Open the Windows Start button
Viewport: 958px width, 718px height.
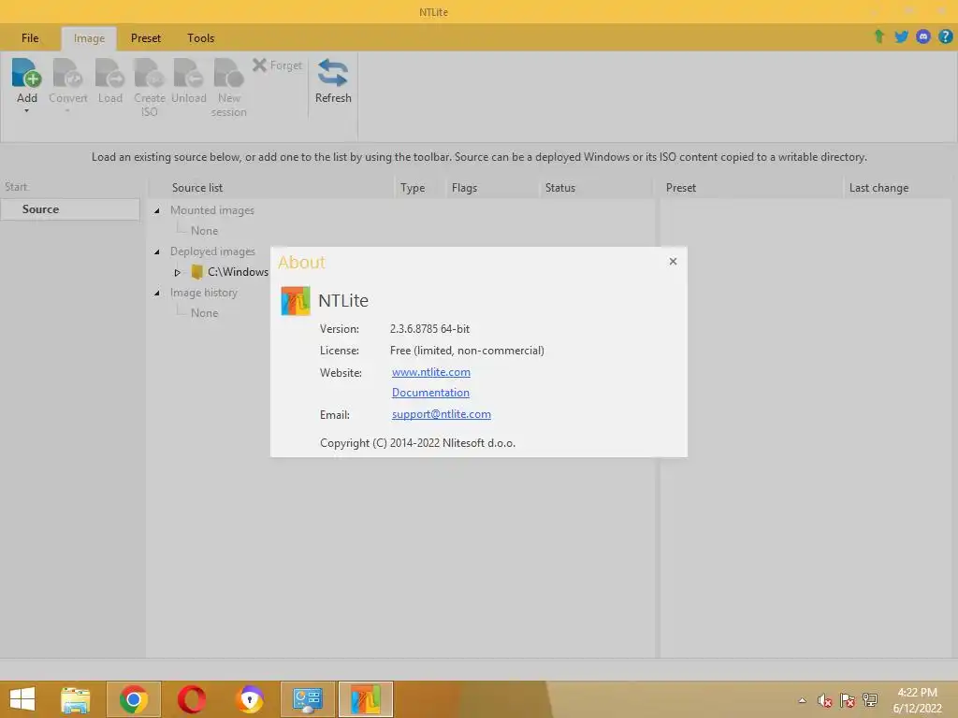(x=22, y=699)
